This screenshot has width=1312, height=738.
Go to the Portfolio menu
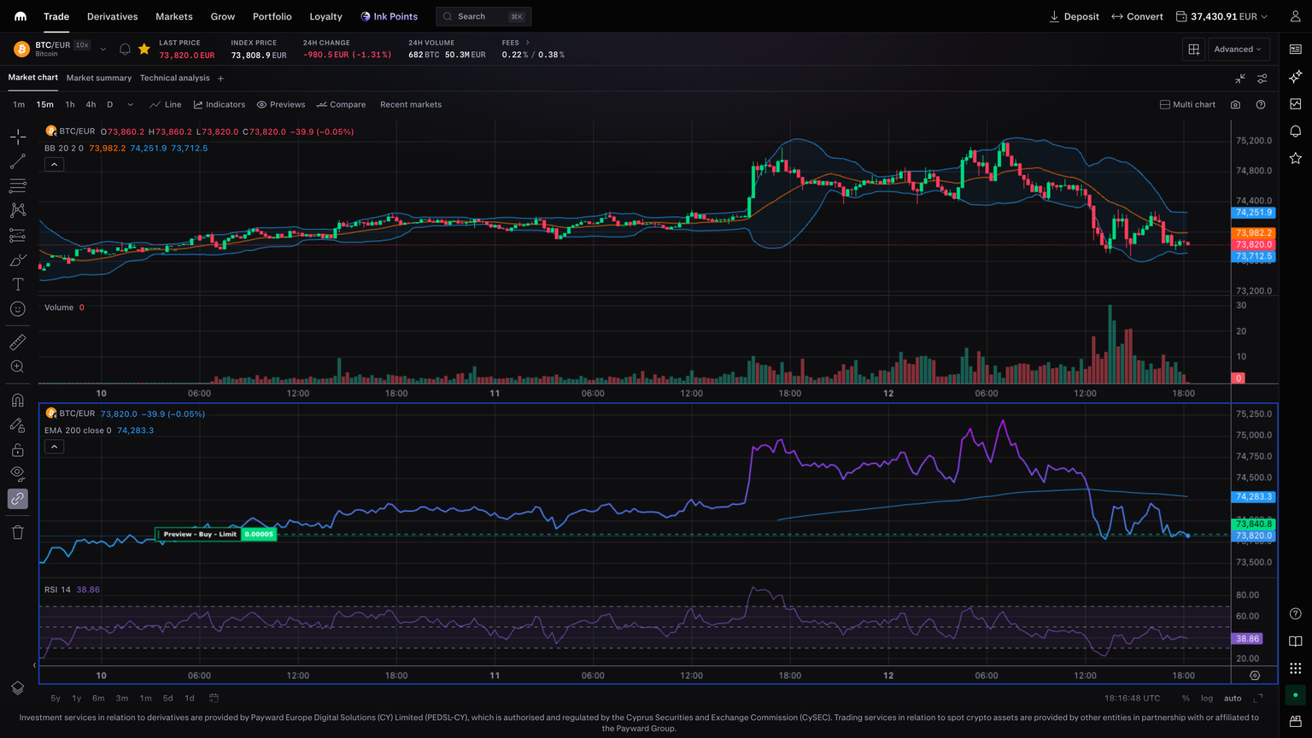coord(272,16)
